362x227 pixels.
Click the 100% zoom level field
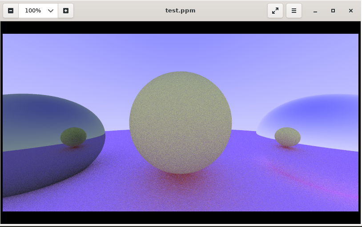[x=33, y=11]
